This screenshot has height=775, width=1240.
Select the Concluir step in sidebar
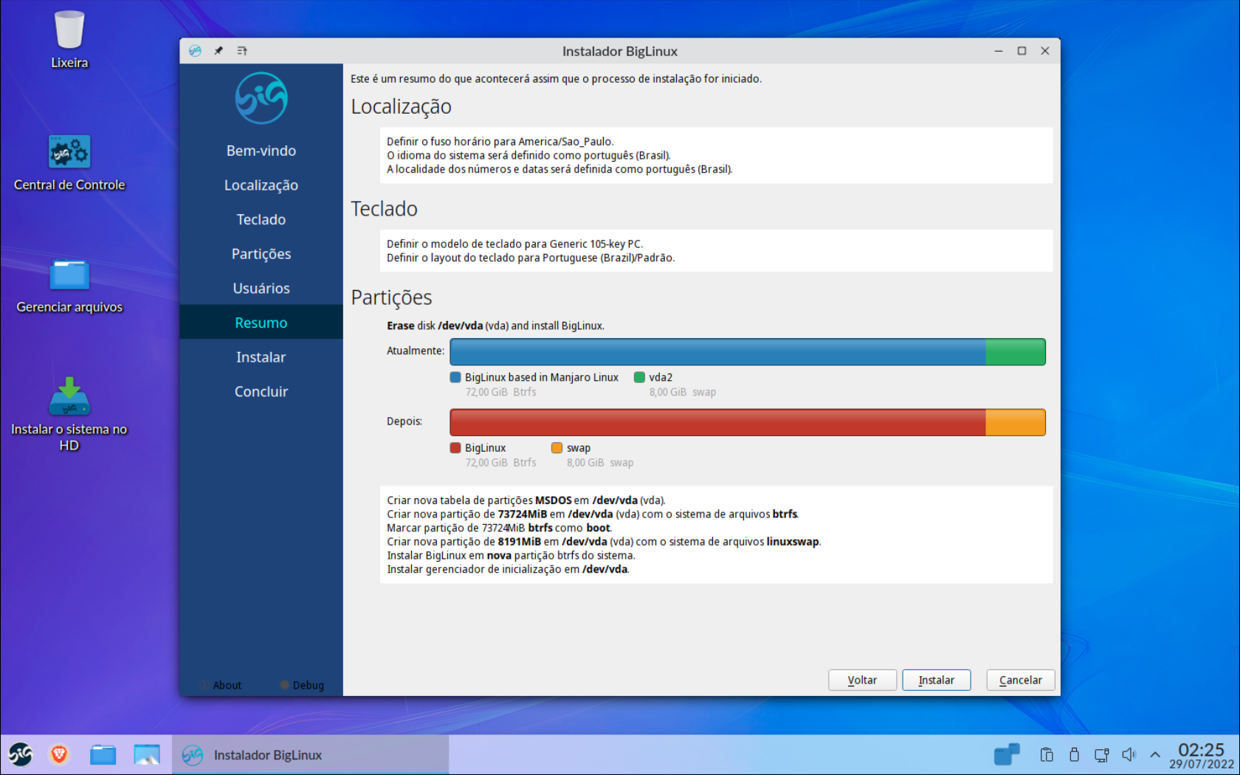tap(261, 391)
